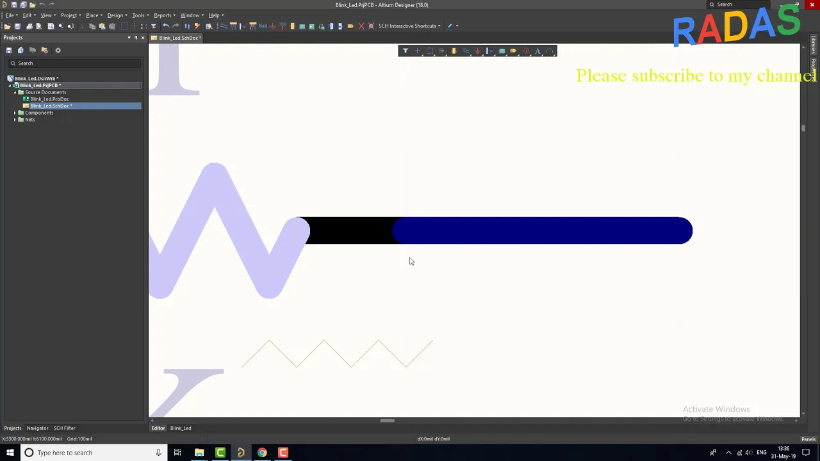Close the Projects panel

click(143, 38)
